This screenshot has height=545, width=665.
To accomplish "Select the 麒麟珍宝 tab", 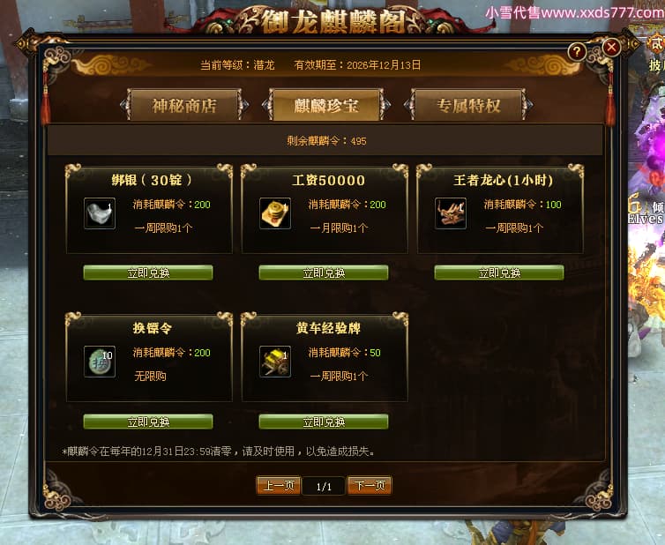I will [x=326, y=105].
